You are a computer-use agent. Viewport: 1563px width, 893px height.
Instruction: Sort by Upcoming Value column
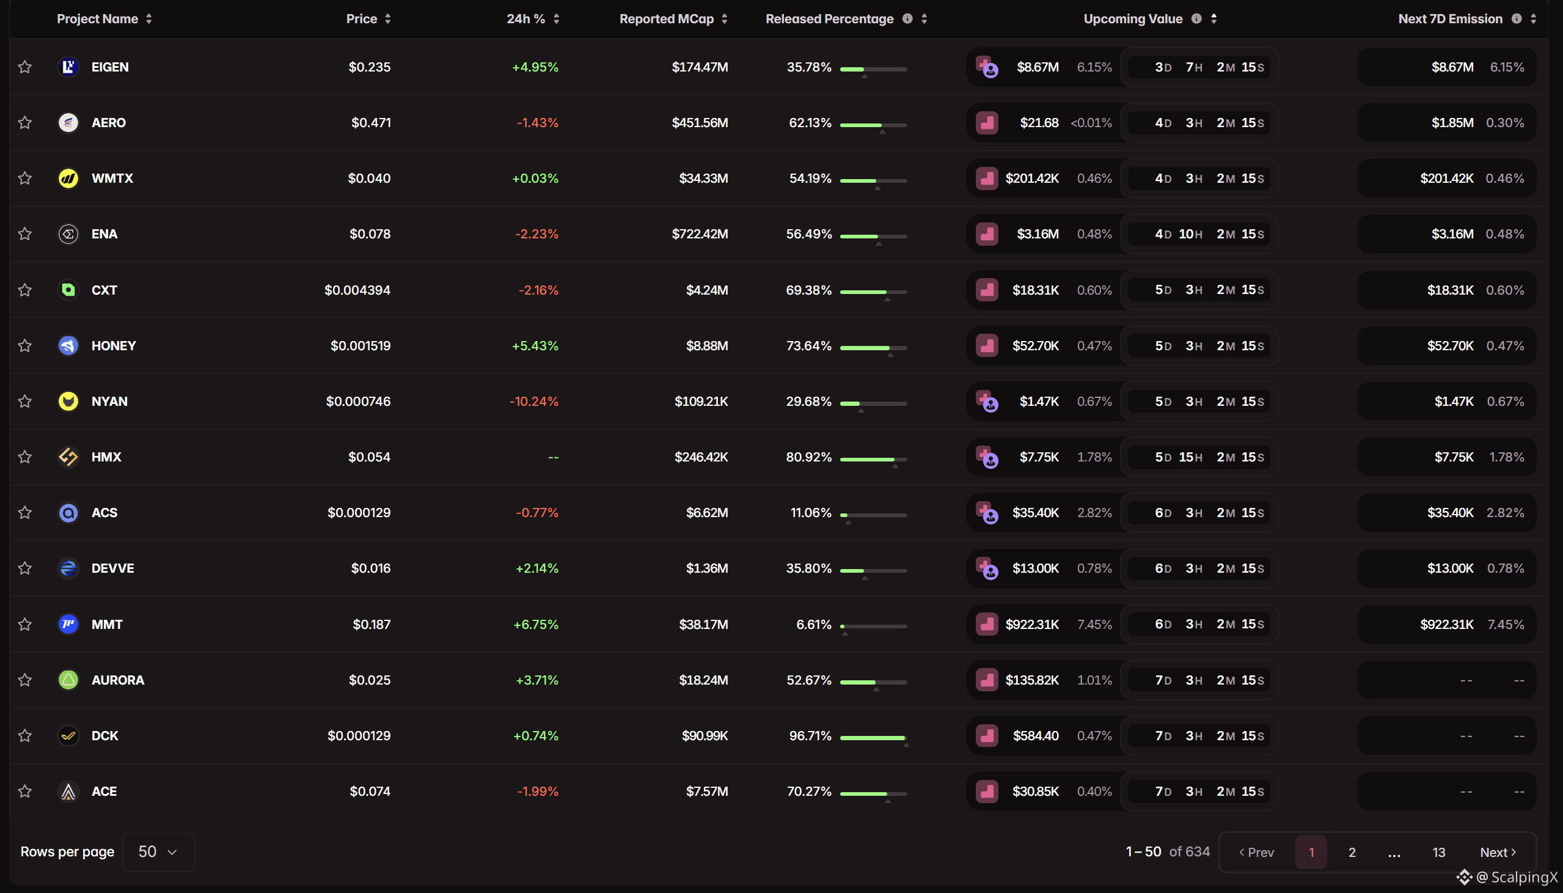click(x=1213, y=18)
